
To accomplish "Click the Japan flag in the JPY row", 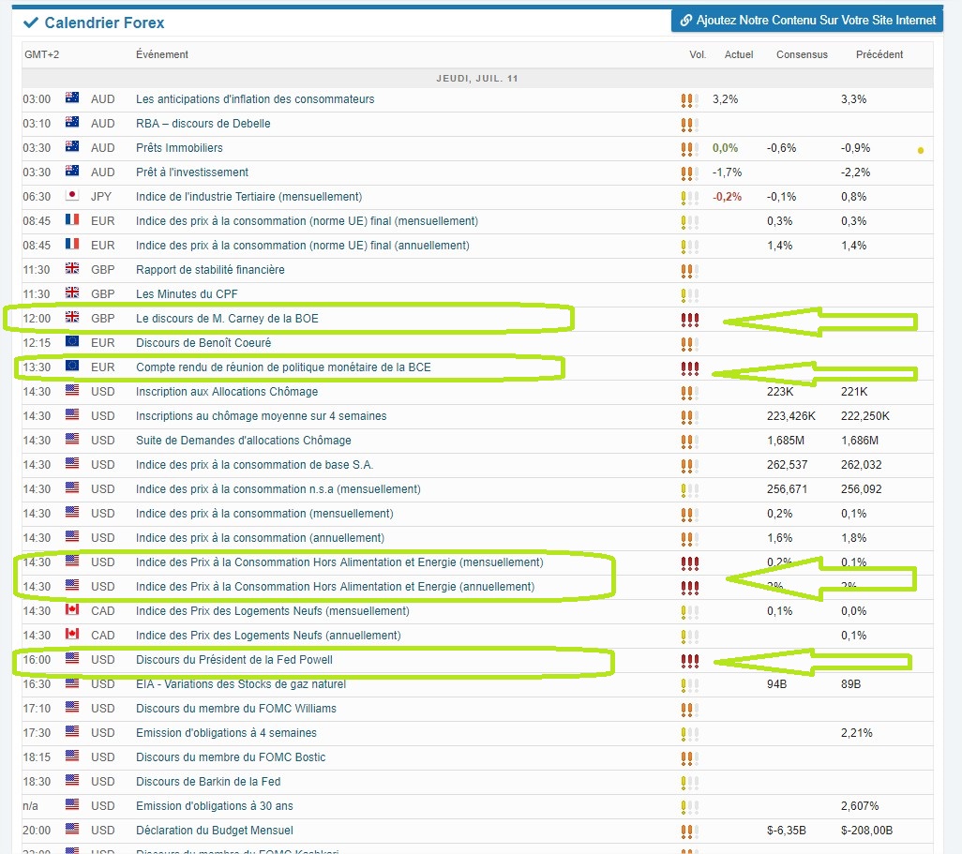I will tap(72, 196).
